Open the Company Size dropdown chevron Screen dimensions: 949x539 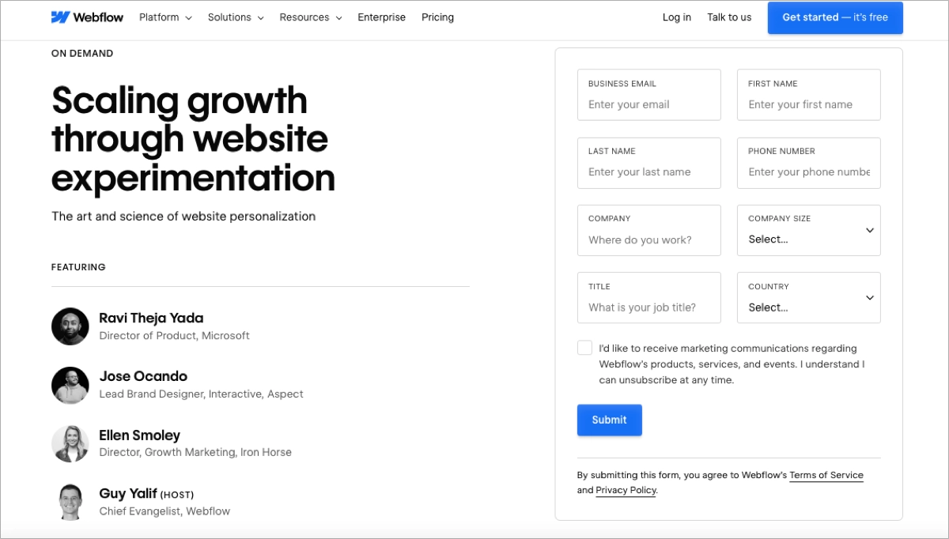[870, 230]
